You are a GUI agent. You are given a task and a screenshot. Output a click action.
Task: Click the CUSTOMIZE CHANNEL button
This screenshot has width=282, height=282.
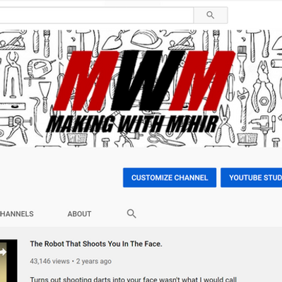[x=170, y=177]
